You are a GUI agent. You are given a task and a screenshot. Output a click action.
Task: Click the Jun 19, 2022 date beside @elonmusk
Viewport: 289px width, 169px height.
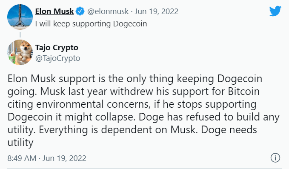click(156, 11)
